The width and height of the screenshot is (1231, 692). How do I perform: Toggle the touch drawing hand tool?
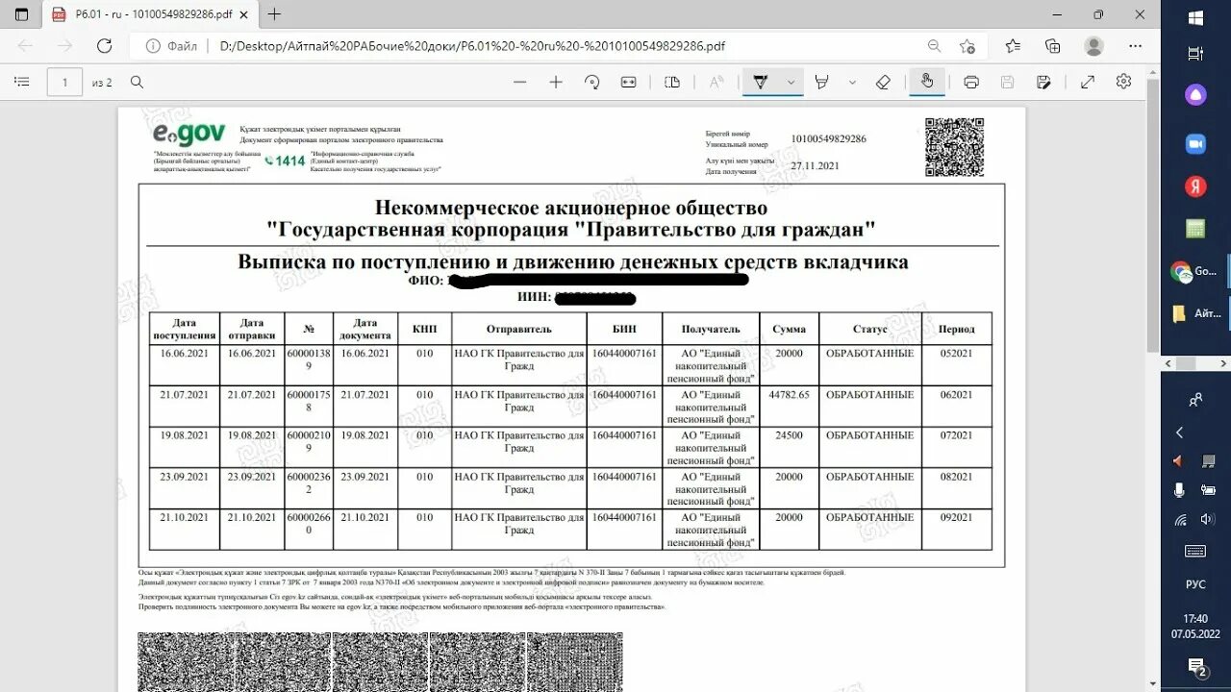pos(927,82)
